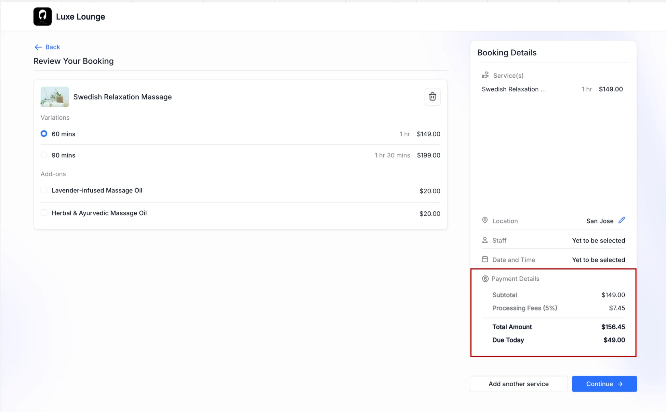This screenshot has width=666, height=412.
Task: Open the Swedish Relaxation Massage thumbnail image
Action: coord(55,97)
